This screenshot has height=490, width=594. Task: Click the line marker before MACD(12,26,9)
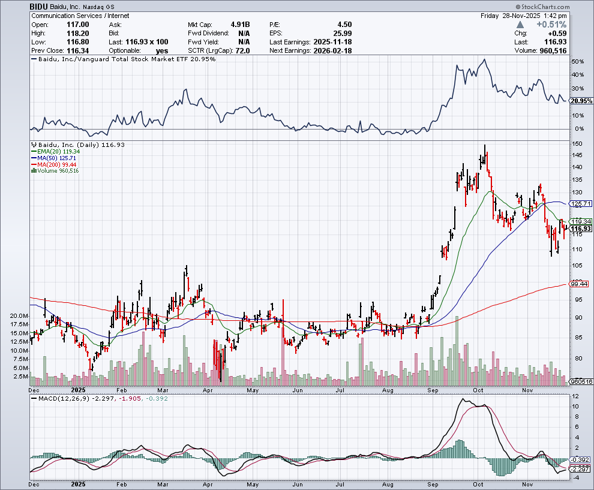pyautogui.click(x=34, y=398)
